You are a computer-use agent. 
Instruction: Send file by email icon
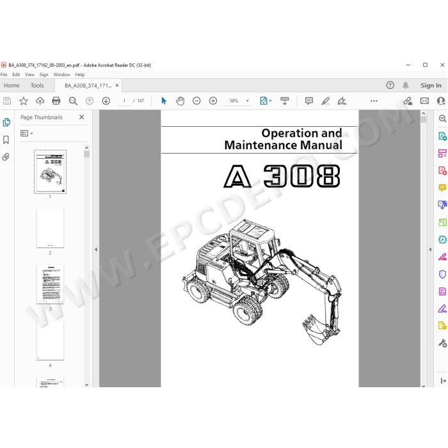point(424,101)
